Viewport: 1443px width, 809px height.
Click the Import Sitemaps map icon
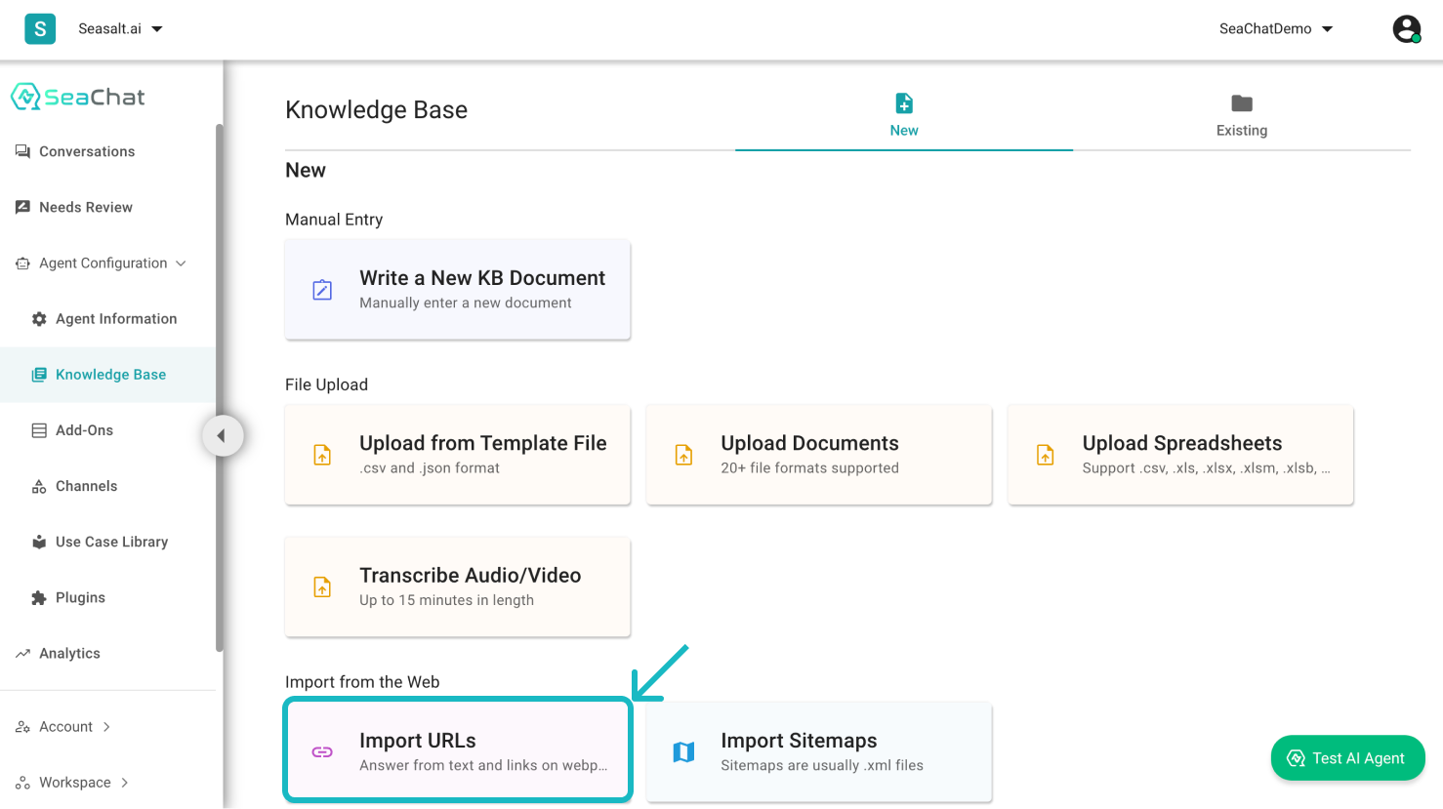coord(683,752)
